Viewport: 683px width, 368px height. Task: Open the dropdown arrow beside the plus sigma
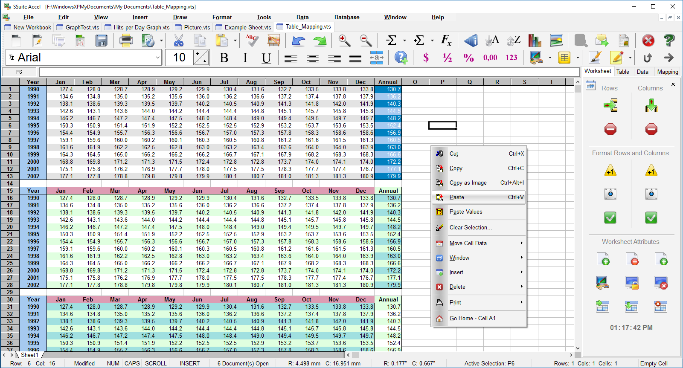coord(432,41)
